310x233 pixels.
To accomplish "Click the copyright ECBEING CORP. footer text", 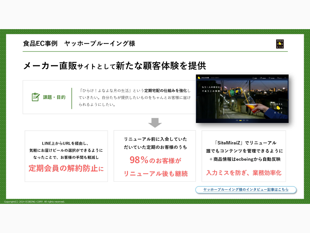I will tap(34, 202).
